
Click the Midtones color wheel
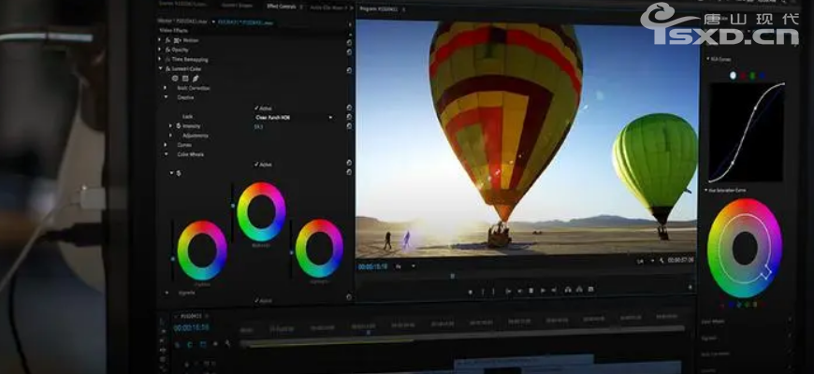click(x=261, y=211)
